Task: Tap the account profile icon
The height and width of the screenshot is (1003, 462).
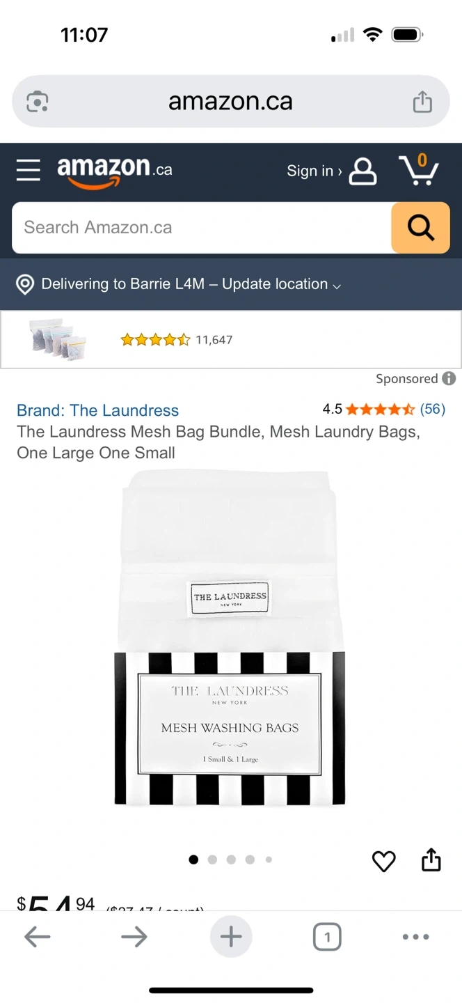Action: click(363, 171)
